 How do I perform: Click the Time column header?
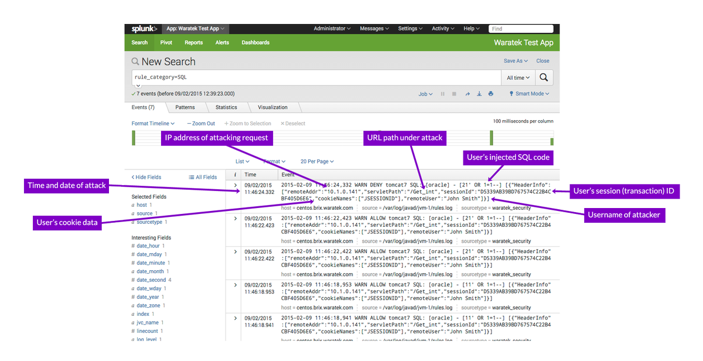pyautogui.click(x=250, y=175)
